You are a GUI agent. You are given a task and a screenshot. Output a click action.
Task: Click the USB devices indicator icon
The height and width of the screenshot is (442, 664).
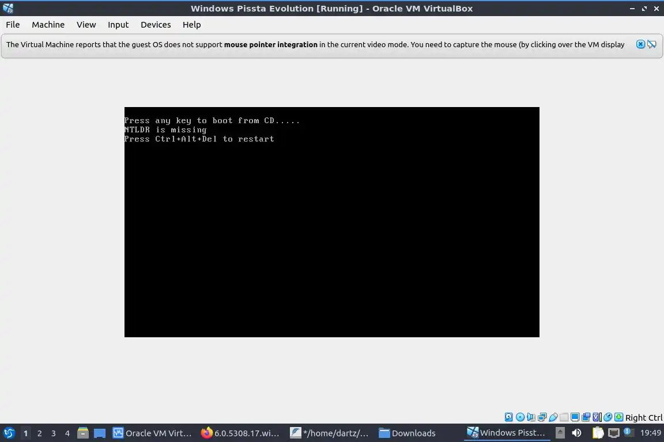(x=553, y=417)
